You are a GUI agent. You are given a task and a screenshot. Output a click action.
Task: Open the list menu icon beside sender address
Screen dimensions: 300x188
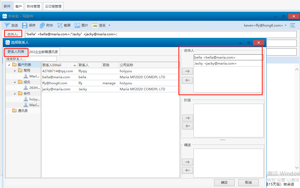[x=293, y=25]
